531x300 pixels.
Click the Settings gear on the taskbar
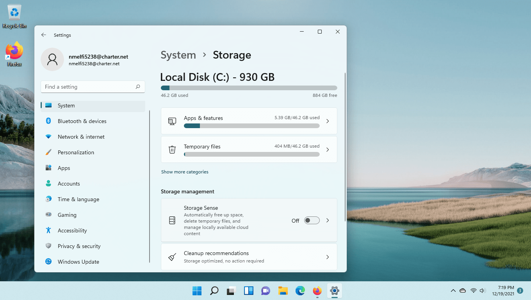point(334,291)
